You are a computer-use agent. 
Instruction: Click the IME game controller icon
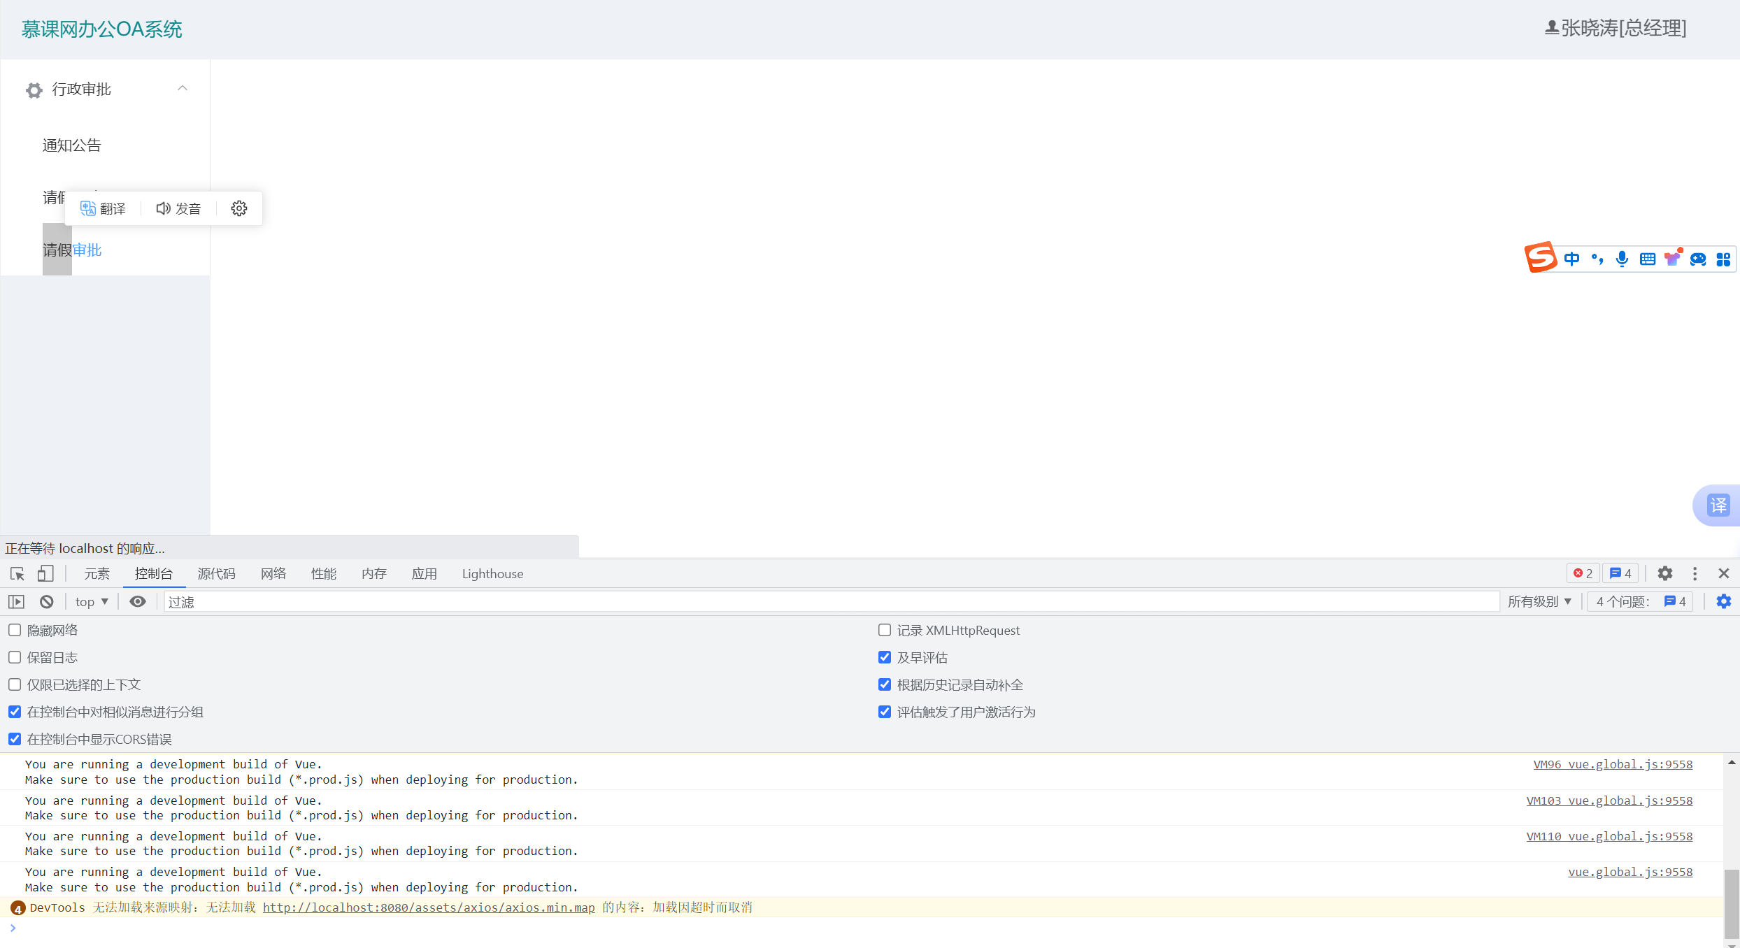pyautogui.click(x=1698, y=259)
